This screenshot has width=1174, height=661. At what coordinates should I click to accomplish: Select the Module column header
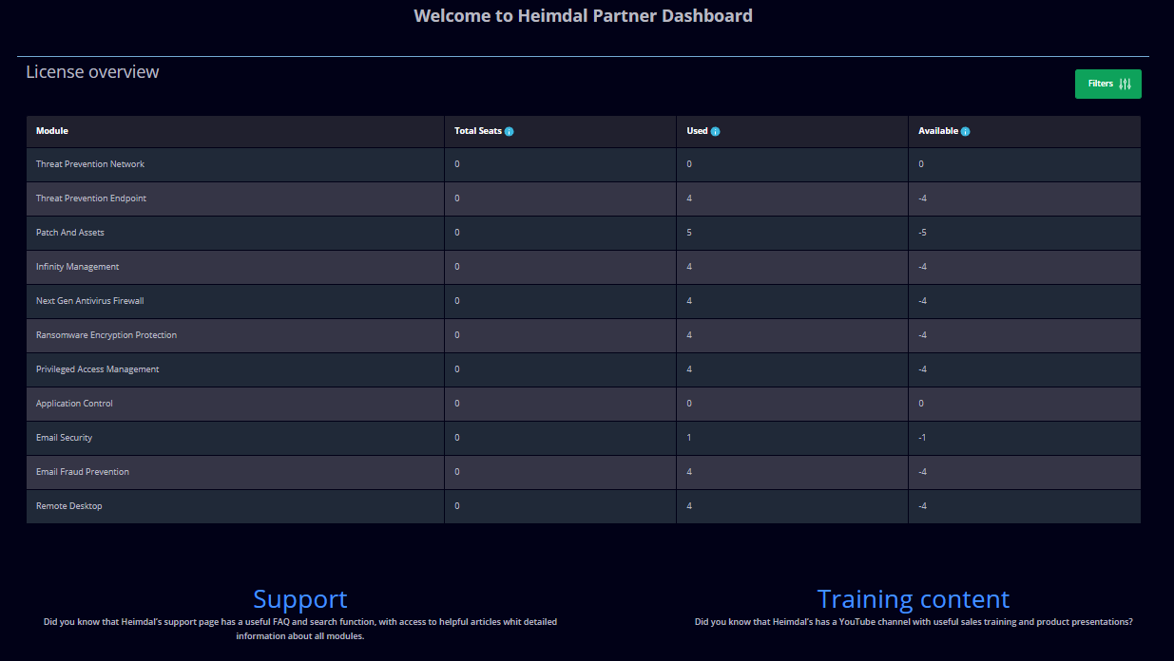(235, 131)
